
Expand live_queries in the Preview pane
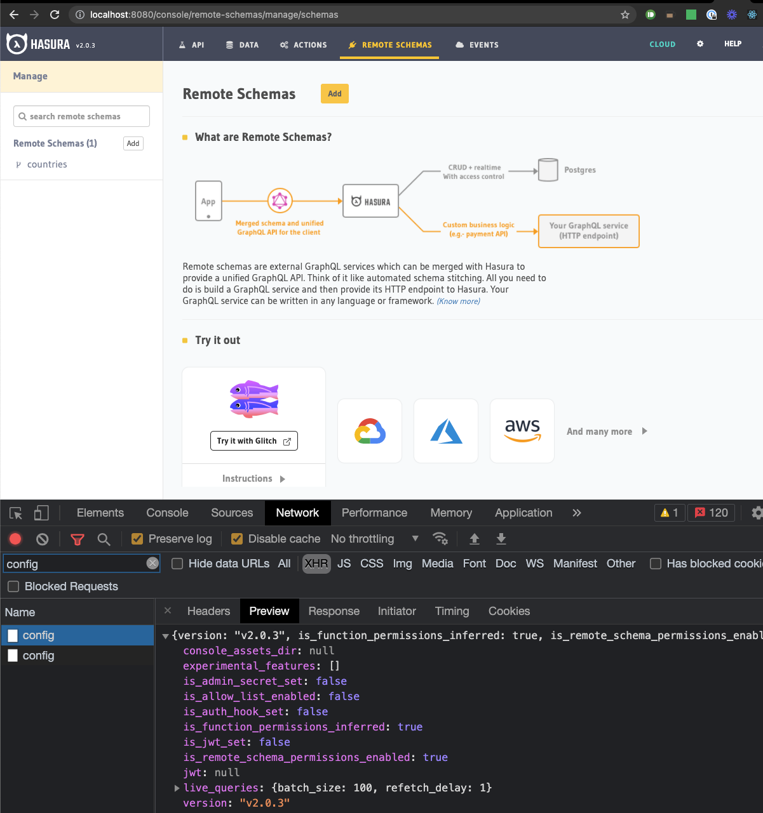(x=176, y=788)
